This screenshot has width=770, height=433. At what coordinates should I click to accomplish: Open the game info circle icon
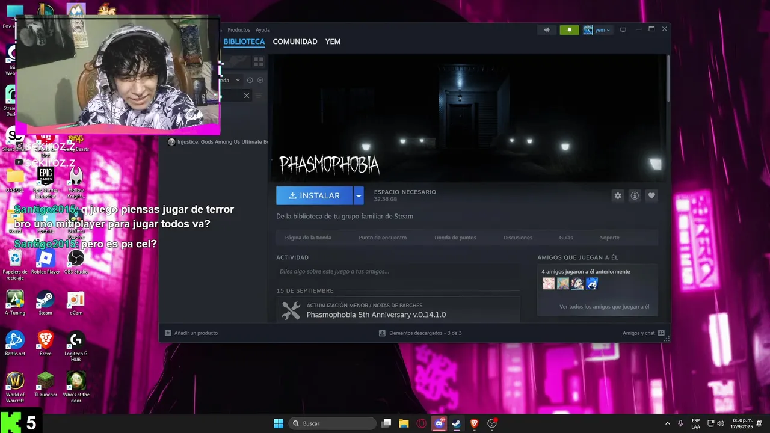[635, 195]
